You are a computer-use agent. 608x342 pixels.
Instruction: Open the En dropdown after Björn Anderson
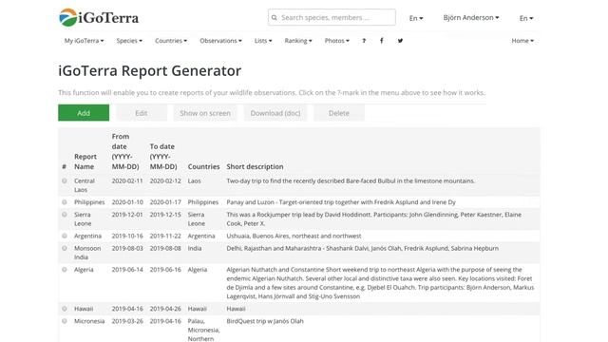526,18
